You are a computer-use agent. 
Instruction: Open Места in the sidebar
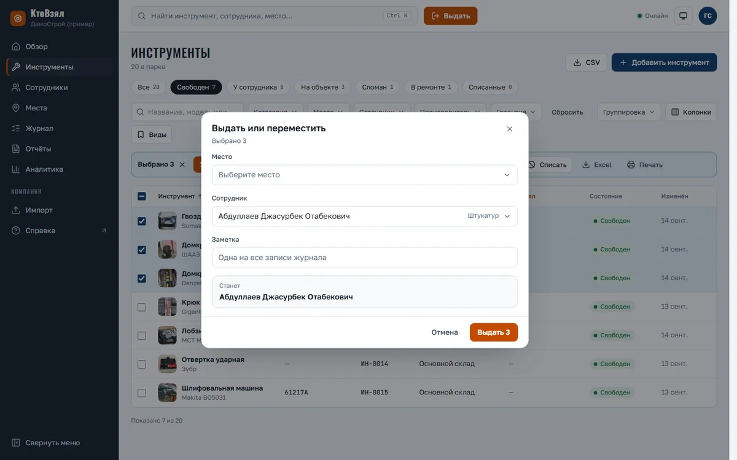point(60,108)
